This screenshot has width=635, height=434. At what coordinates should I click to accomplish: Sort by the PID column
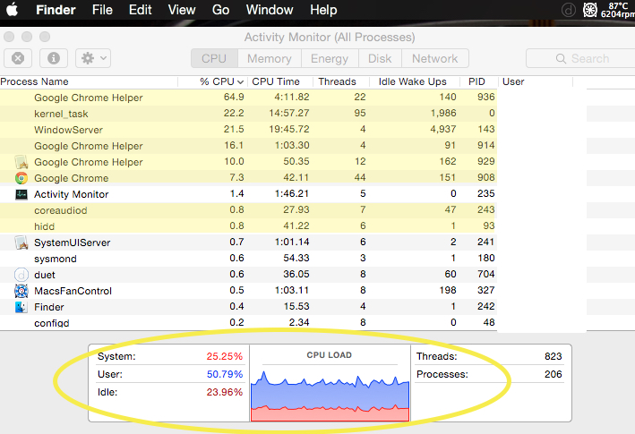point(478,81)
